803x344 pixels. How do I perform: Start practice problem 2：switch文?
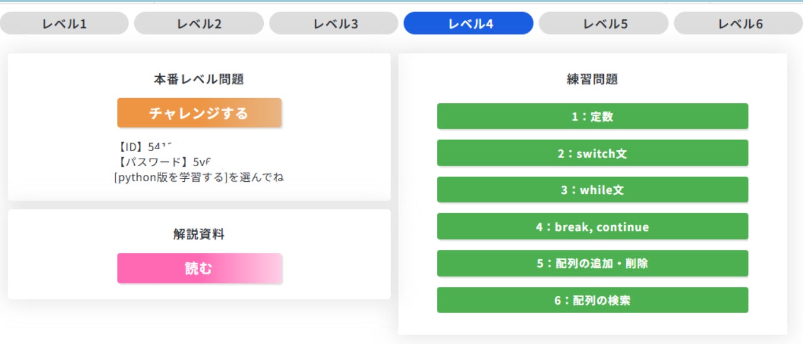(x=592, y=154)
